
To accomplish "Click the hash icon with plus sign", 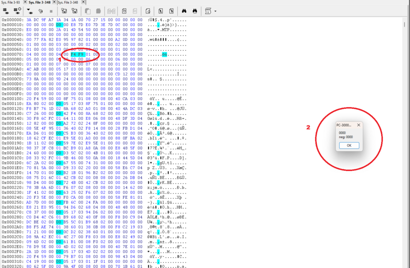I will click(16, 10).
